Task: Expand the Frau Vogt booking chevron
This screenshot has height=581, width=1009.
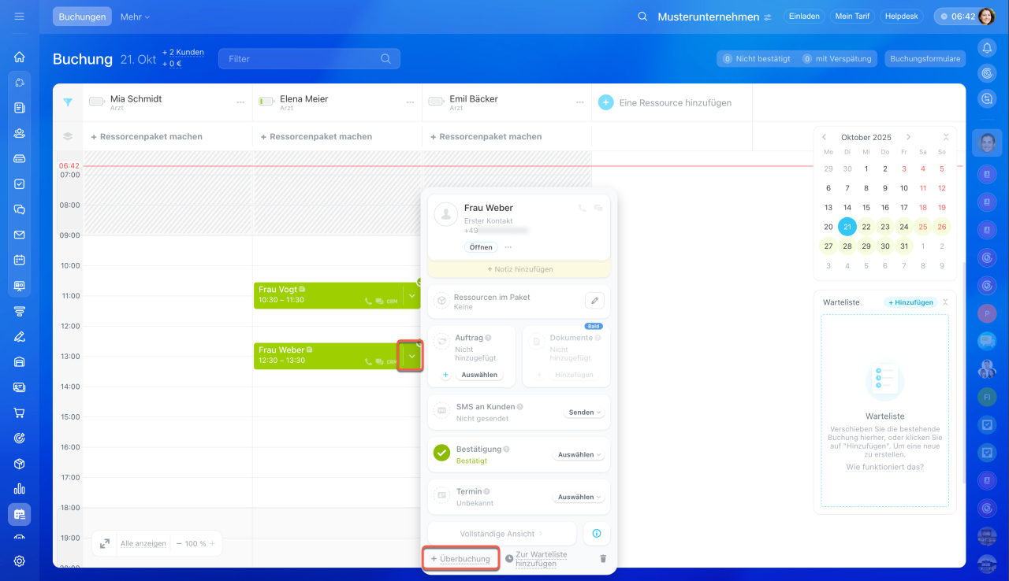Action: coord(411,296)
